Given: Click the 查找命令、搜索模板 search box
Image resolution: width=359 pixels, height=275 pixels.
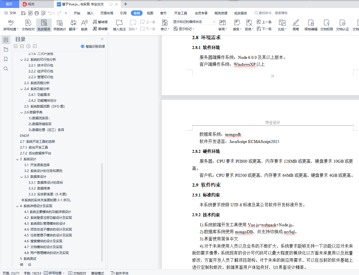Looking at the screenshot, I should [x=271, y=13].
